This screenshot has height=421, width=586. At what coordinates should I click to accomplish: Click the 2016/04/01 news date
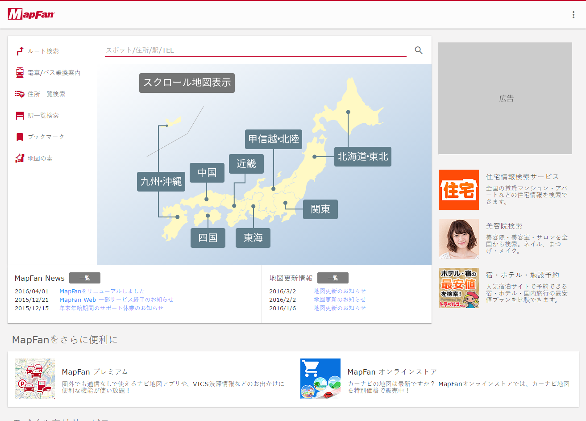[x=32, y=291]
